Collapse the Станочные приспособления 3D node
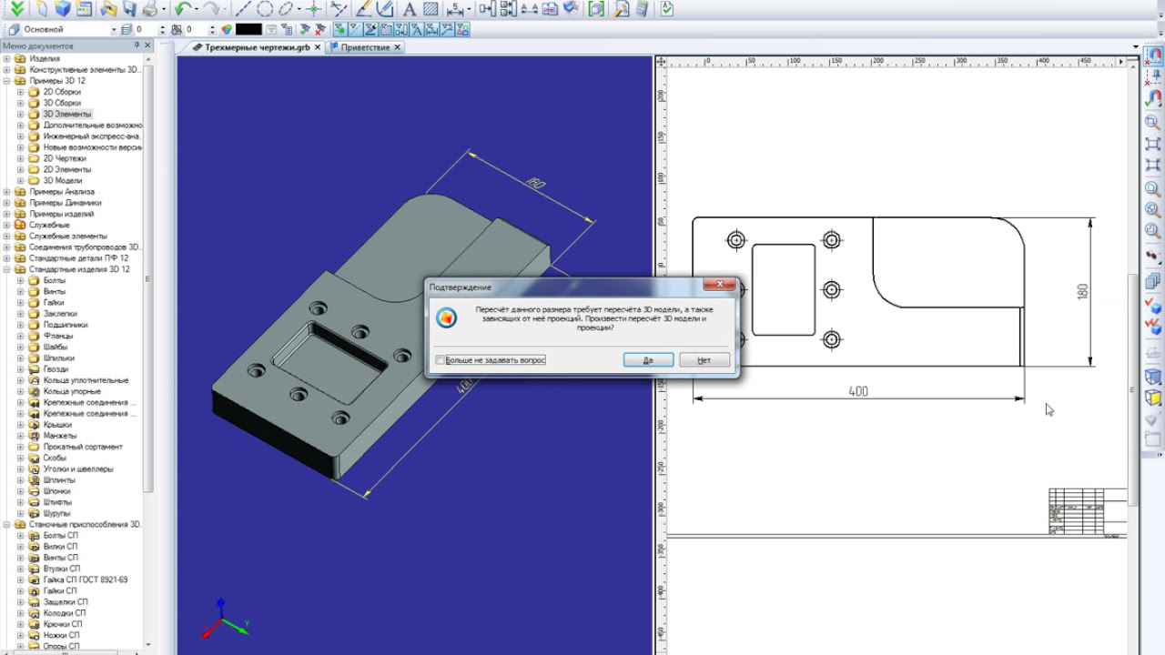The width and height of the screenshot is (1165, 655). pos(6,525)
